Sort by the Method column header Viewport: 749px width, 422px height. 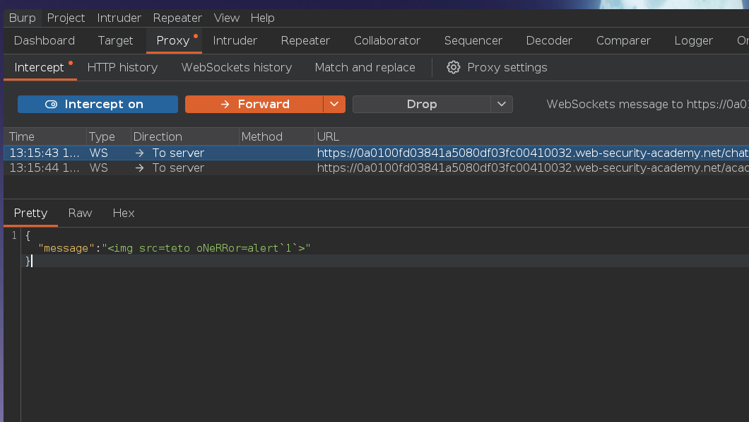coord(276,136)
